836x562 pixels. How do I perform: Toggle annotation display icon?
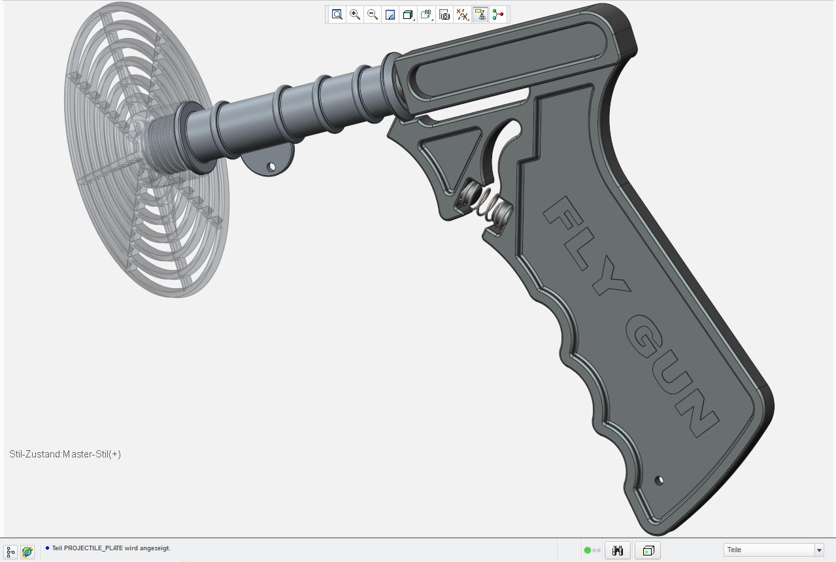480,14
